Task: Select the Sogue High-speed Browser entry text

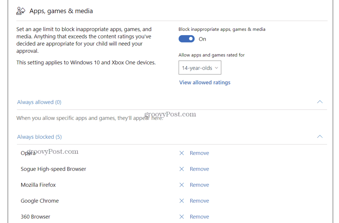Action: [x=53, y=169]
